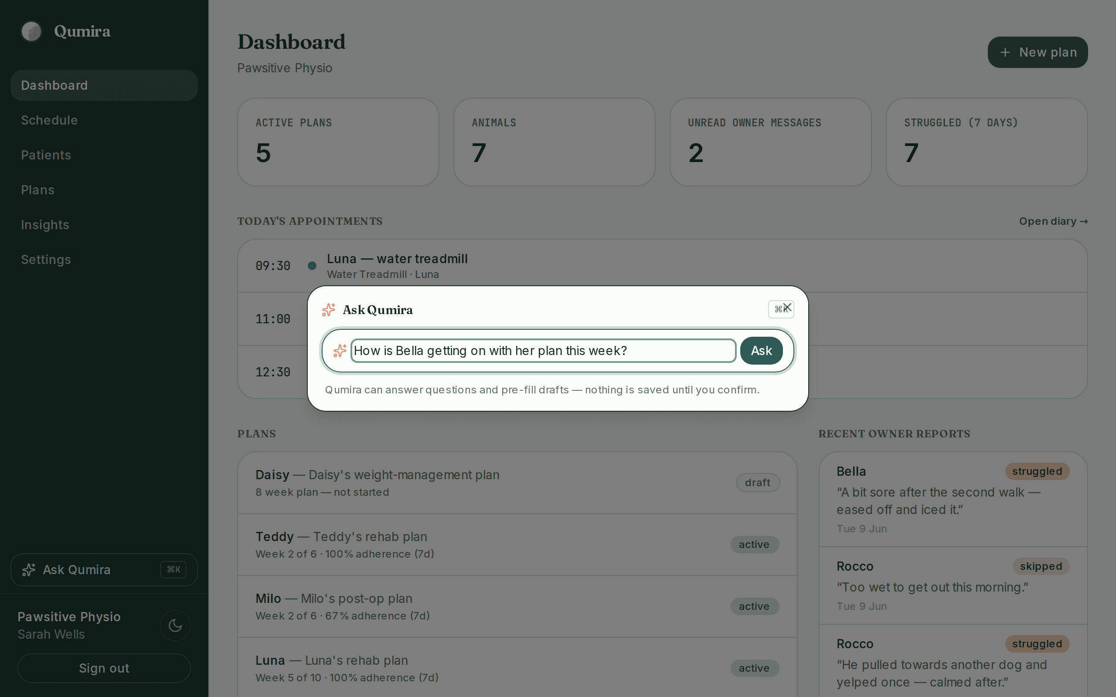1116x697 pixels.
Task: Click the struggled badge on Rocco's second report
Action: 1037,643
